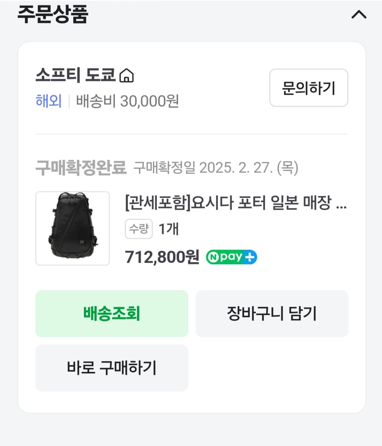Tap the truncated title ellipsis

[x=341, y=204]
